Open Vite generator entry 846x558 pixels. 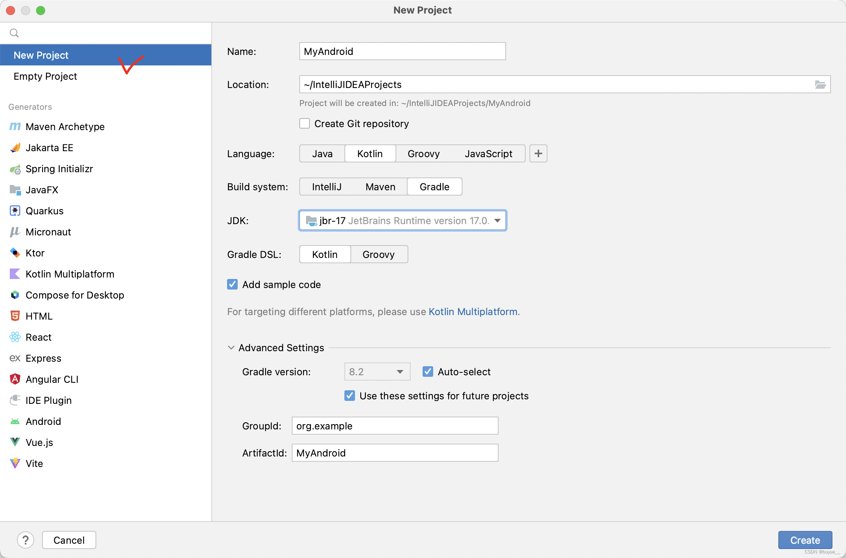pyautogui.click(x=106, y=464)
